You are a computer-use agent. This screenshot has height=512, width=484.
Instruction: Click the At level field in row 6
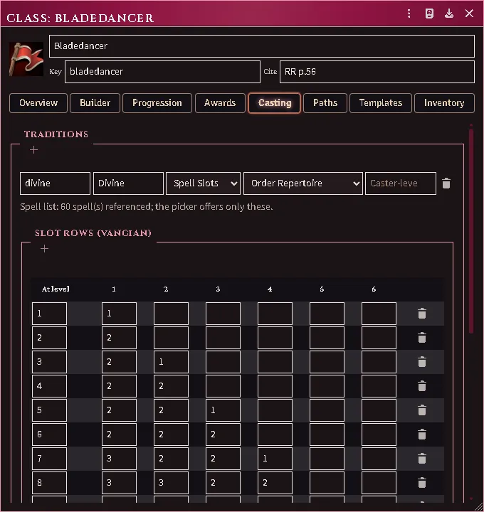(49, 434)
